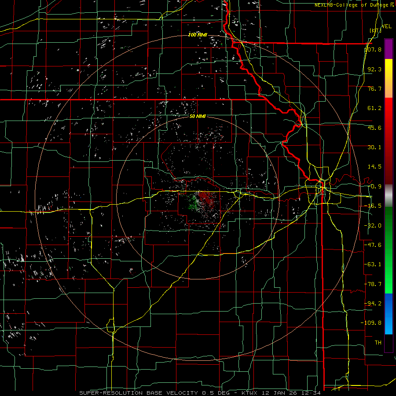This screenshot has width=396, height=396.
Task: Select the -16.5 scale label
Action: [x=373, y=206]
